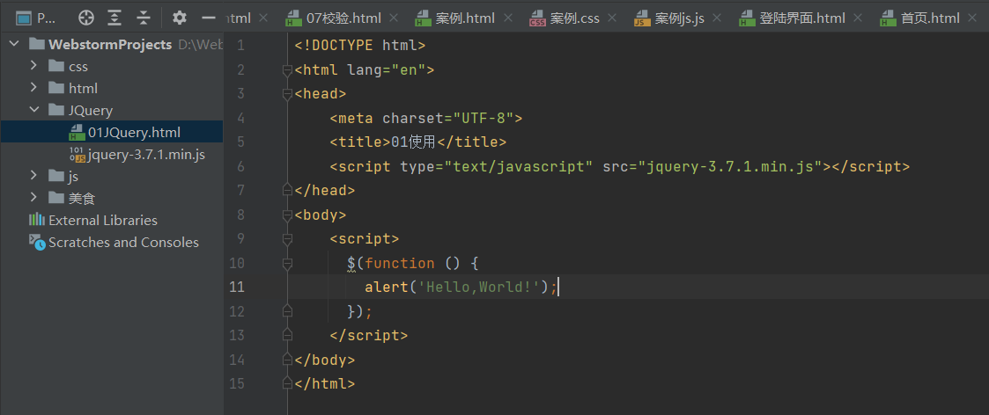This screenshot has height=415, width=989.
Task: Click the $ symbol on line 10
Action: click(351, 263)
